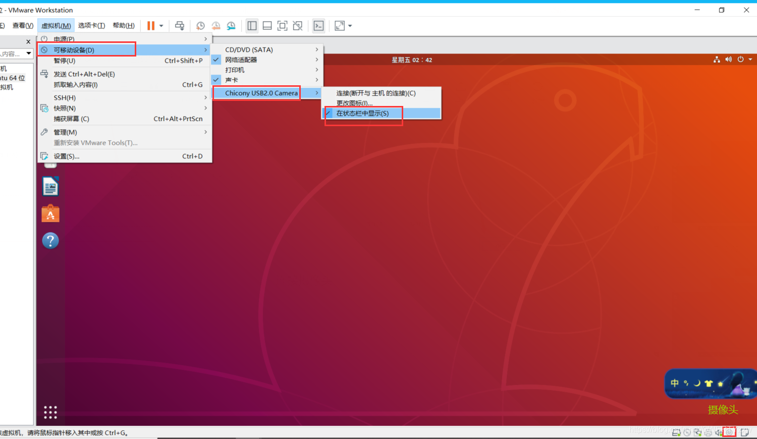Open the 选项卡(T) menu
The height and width of the screenshot is (439, 757).
pos(91,25)
